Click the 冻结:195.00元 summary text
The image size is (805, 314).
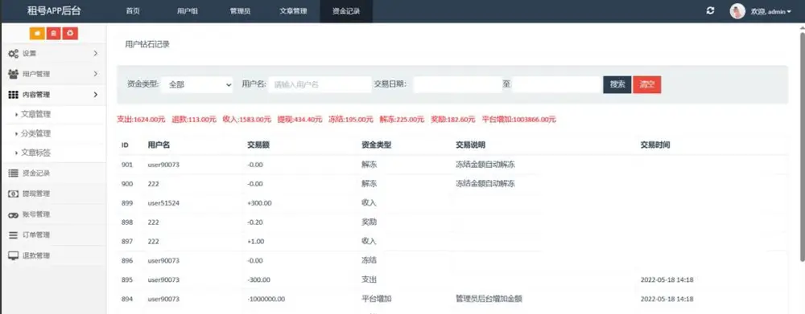pyautogui.click(x=351, y=120)
